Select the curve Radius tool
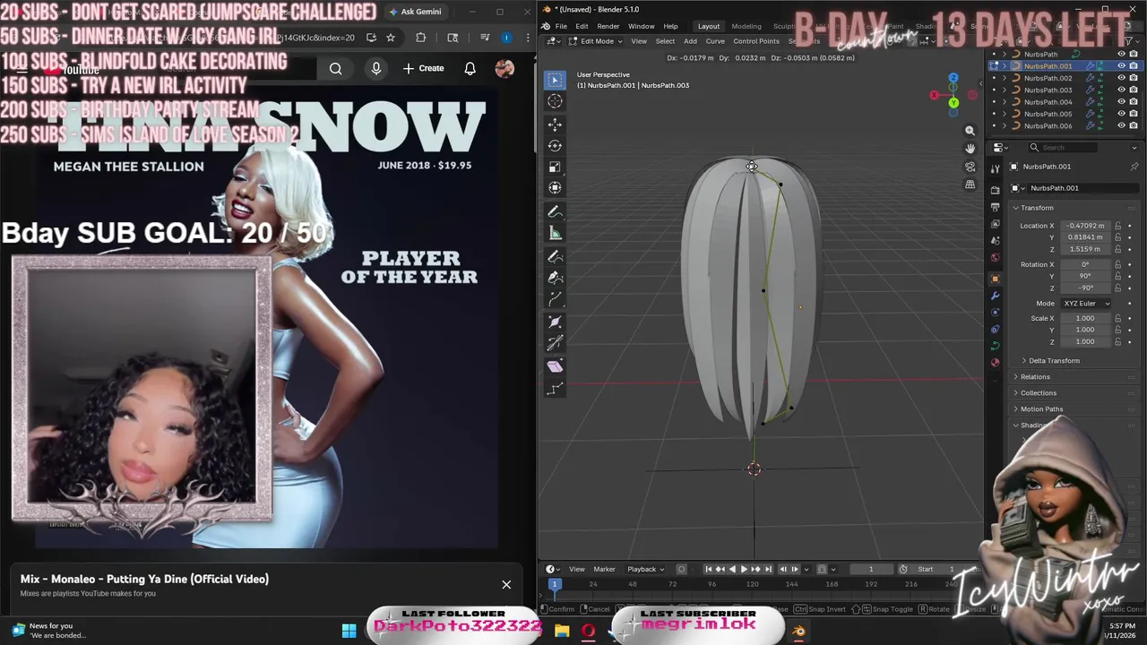The height and width of the screenshot is (645, 1147). point(555,322)
